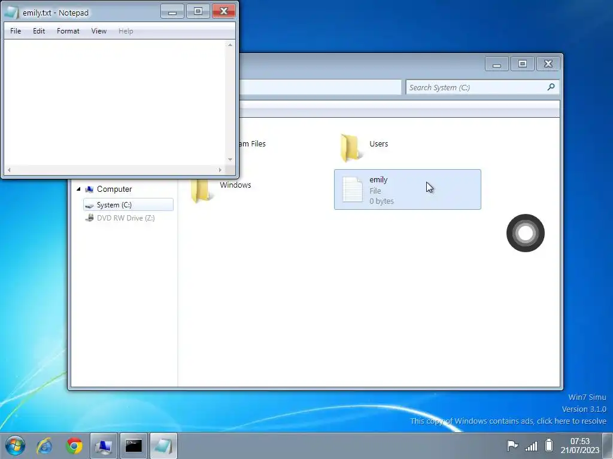The width and height of the screenshot is (613, 459).
Task: Select the emily file icon
Action: [x=352, y=189]
